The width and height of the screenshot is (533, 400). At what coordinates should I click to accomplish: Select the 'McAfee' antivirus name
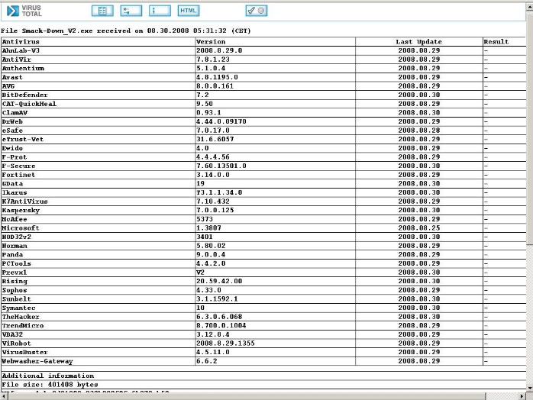pyautogui.click(x=15, y=219)
